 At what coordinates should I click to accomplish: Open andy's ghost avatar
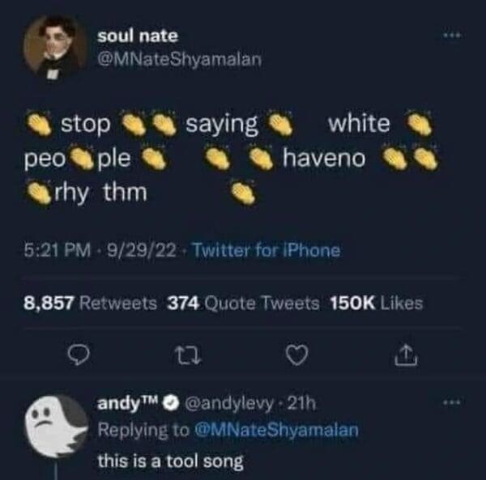coord(54,427)
